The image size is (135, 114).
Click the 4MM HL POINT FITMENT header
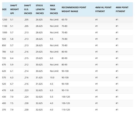(x=103, y=9)
